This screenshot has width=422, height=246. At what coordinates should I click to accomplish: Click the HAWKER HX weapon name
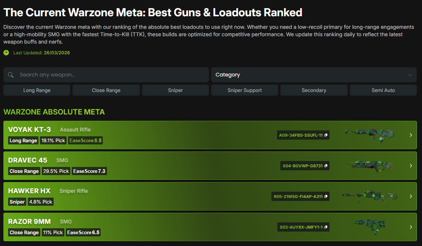tap(29, 191)
